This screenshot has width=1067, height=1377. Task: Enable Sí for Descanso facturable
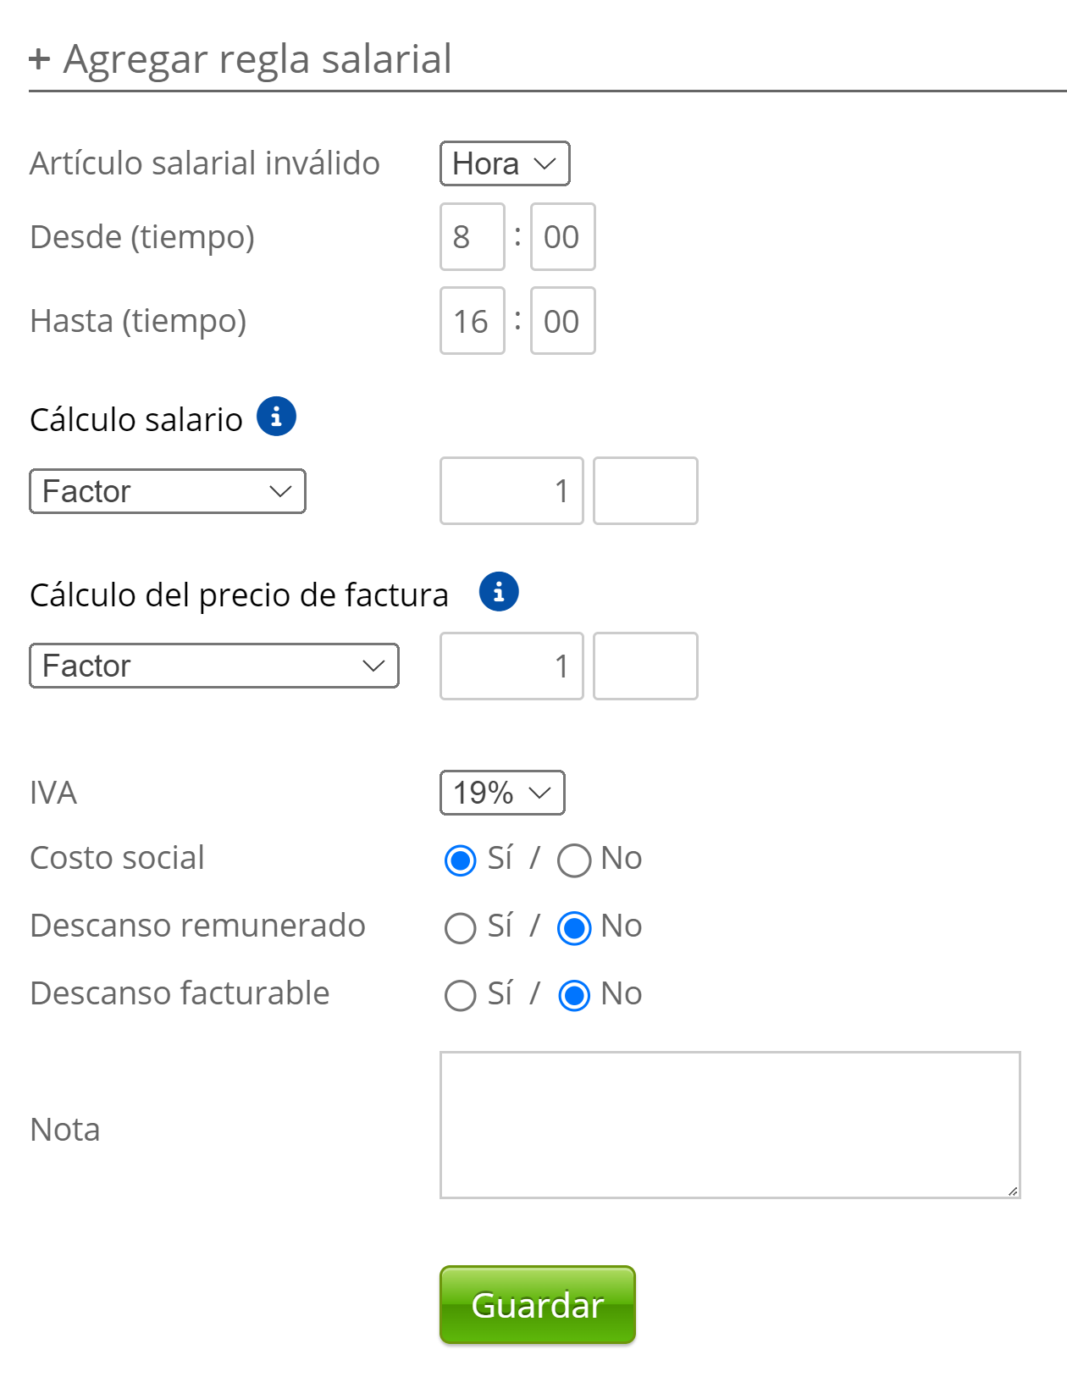click(460, 996)
